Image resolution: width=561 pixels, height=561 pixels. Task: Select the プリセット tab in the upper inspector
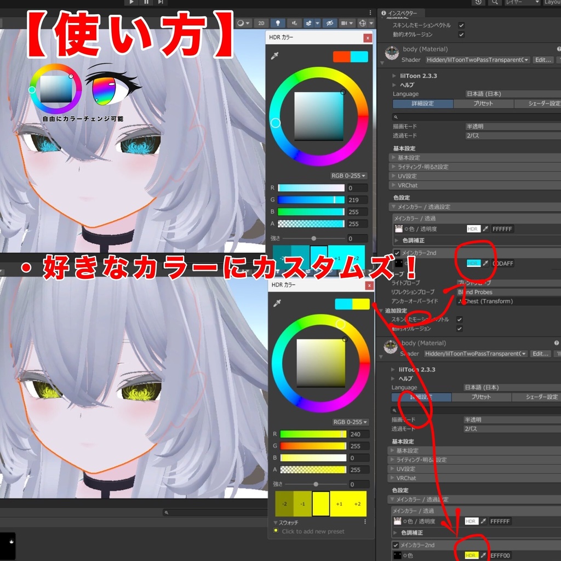[483, 104]
